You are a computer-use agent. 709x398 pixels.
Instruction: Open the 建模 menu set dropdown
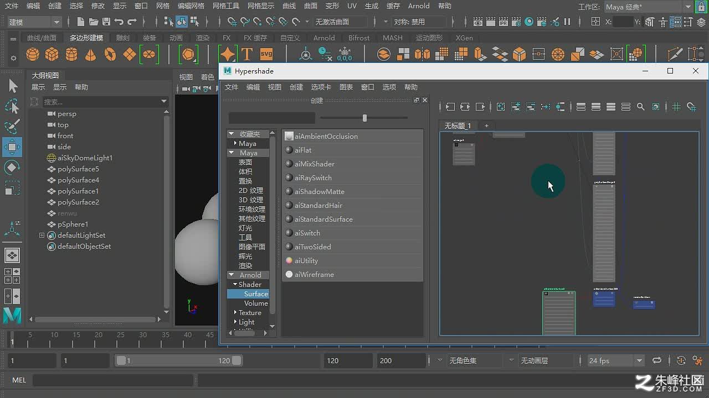34,22
